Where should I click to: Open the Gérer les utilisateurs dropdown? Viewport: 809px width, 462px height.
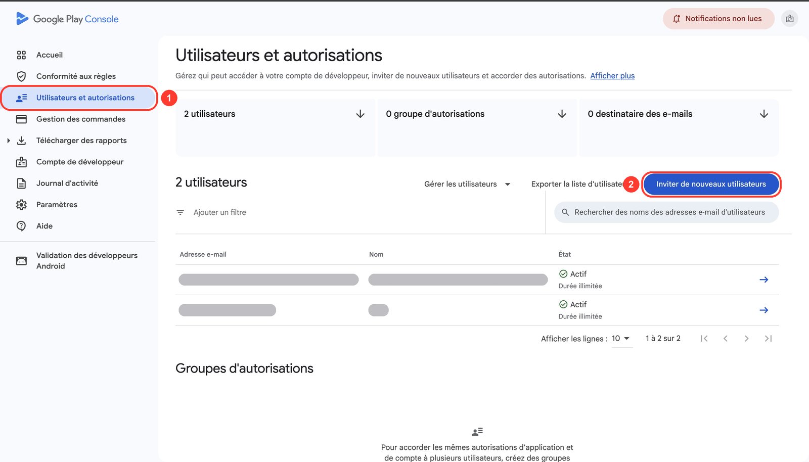(x=467, y=184)
